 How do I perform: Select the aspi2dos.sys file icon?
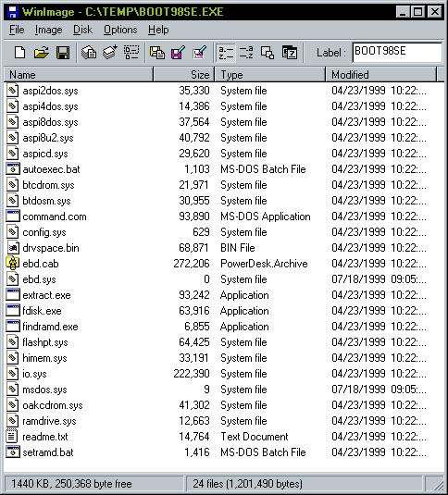(x=13, y=91)
